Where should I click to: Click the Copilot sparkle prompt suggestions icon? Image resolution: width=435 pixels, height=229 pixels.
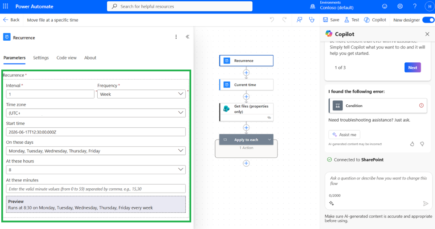pyautogui.click(x=331, y=203)
